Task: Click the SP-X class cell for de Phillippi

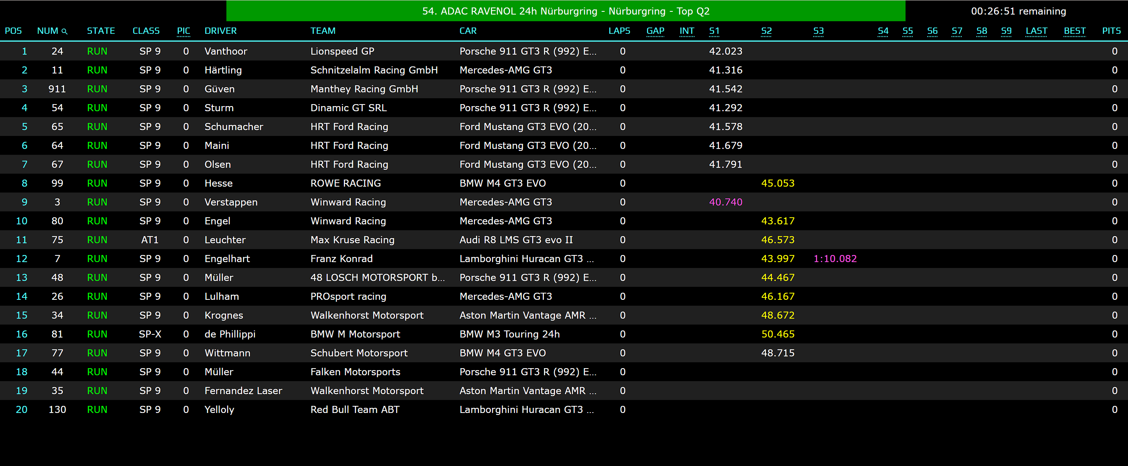Action: (150, 334)
